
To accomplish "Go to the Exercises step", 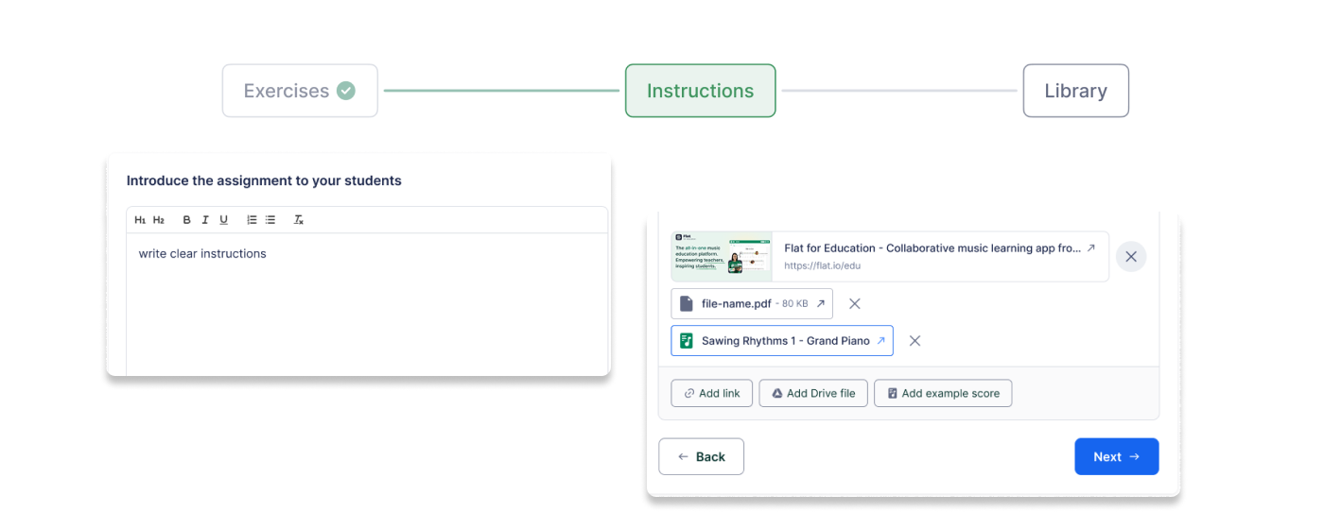I will [300, 91].
